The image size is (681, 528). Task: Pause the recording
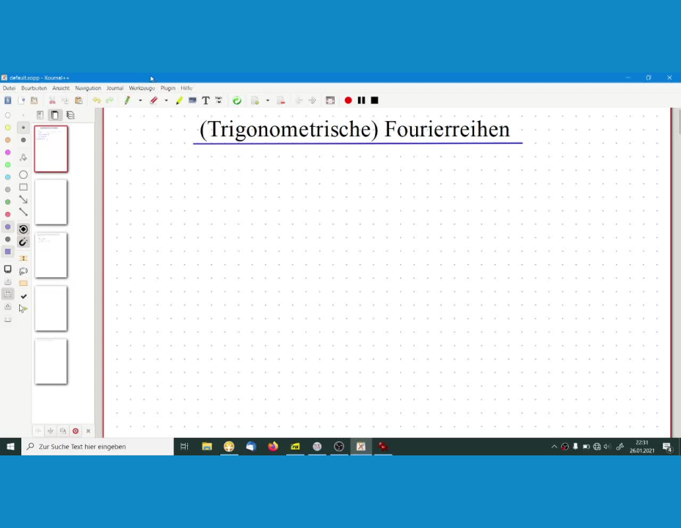[x=361, y=100]
